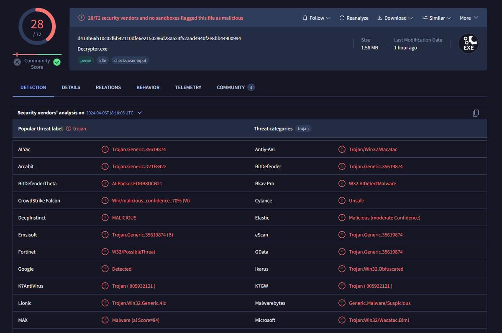Click the community score X downvote icon

pos(17,62)
